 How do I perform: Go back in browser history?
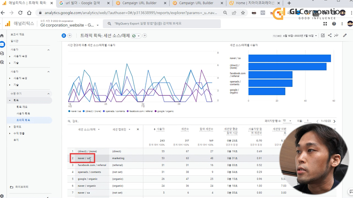(3, 13)
